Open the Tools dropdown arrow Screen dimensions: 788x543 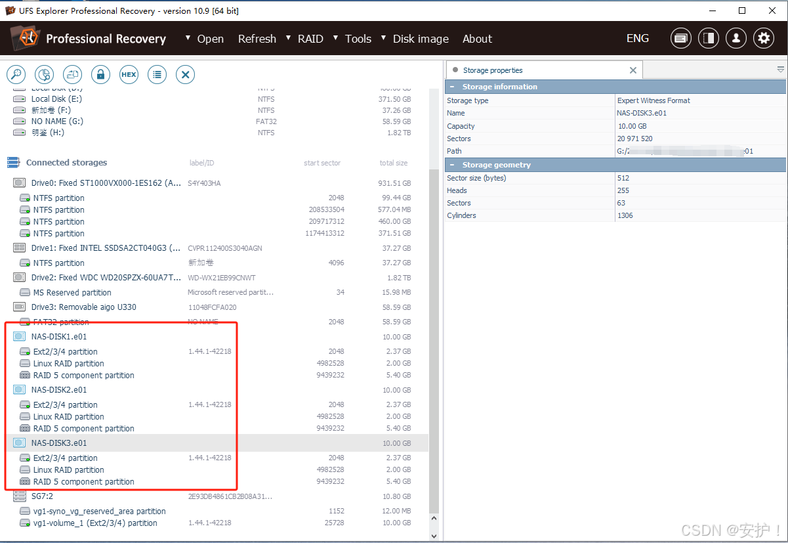pos(335,37)
